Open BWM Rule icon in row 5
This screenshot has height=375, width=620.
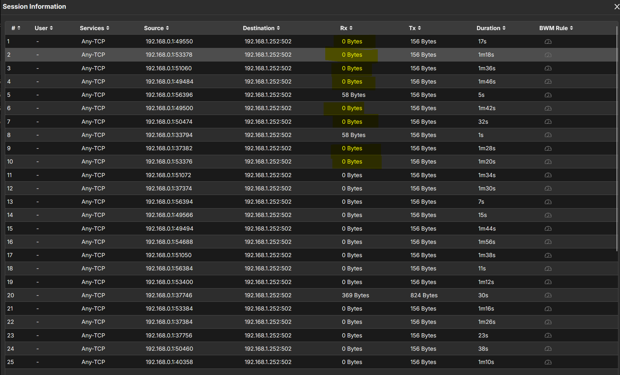(548, 95)
